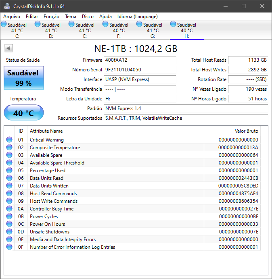Select the Unsafe Shutdowns attribute name
The width and height of the screenshot is (272, 279).
coord(50,232)
